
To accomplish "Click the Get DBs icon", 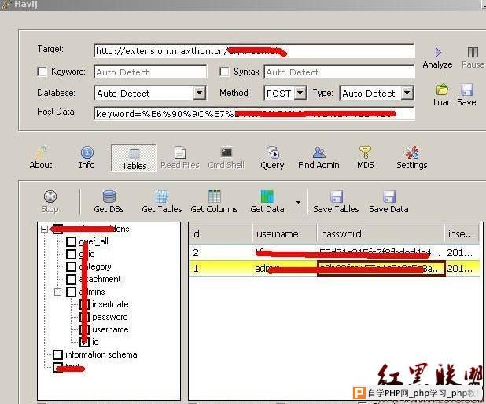I will click(x=109, y=196).
